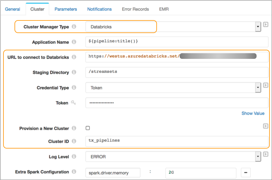Show info for Cluster Manager Type
The height and width of the screenshot is (180, 272).
click(74, 26)
